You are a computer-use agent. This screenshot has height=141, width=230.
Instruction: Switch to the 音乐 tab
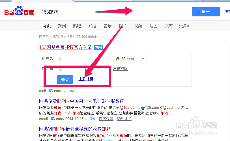[x=108, y=26]
